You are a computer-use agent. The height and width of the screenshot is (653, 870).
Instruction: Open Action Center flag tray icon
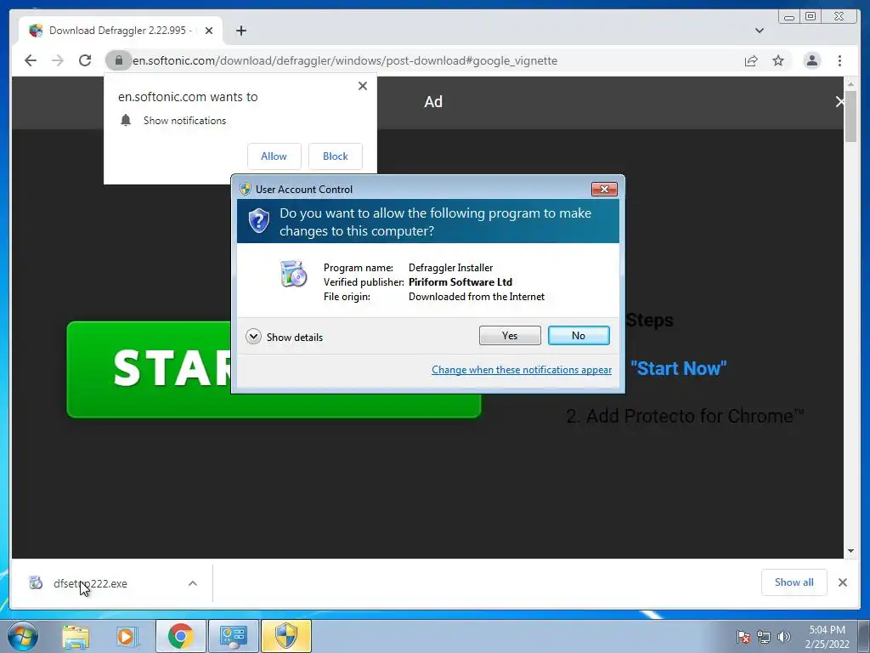(743, 637)
